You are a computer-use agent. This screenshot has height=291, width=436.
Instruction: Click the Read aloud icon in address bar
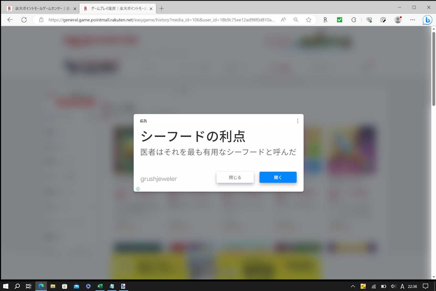283,20
